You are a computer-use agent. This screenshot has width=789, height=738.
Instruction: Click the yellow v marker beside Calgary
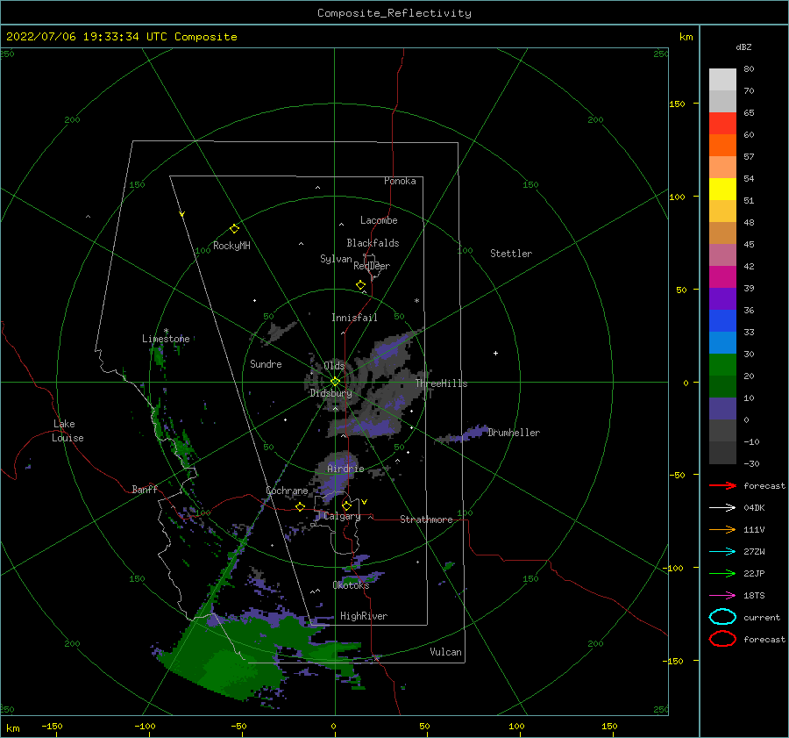coord(365,502)
